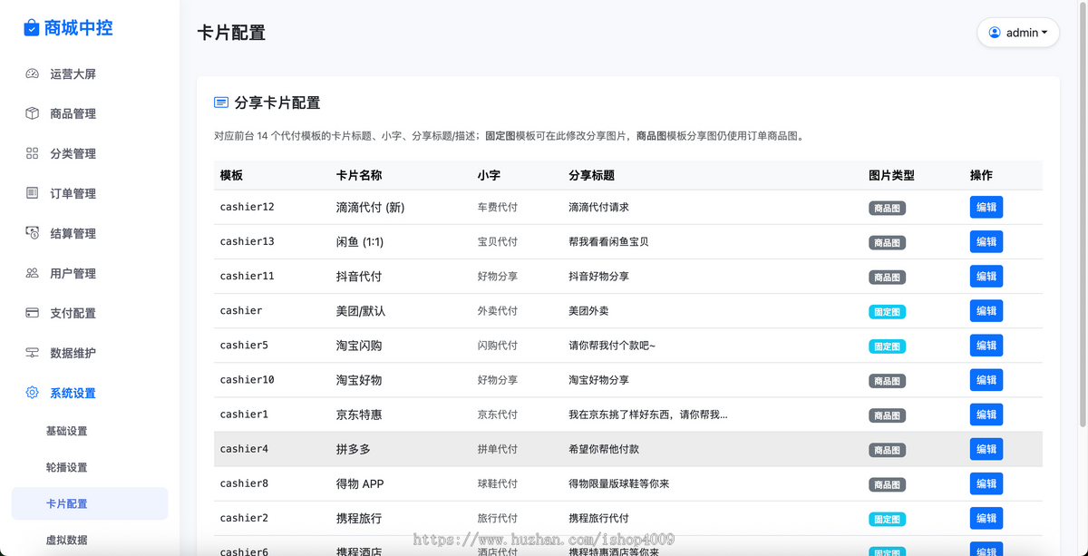Edit the cashier12 滴滴代付 row
This screenshot has height=556, width=1088.
[x=986, y=208]
